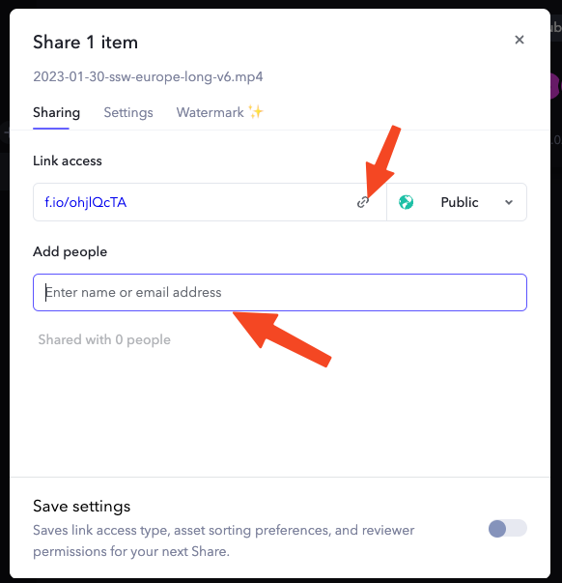This screenshot has width=562, height=583.
Task: Focus the Enter name or email field
Action: [280, 292]
